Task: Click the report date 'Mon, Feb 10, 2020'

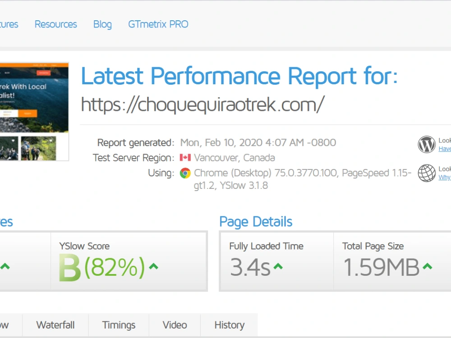Action: (221, 142)
